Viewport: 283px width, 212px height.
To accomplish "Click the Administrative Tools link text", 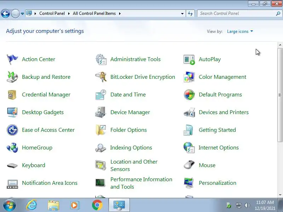I will [x=135, y=59].
